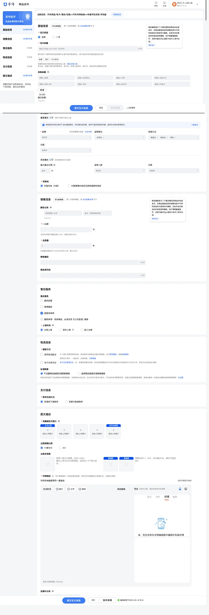
Task: Jump to 图文描述 section in sidebar
Action: [8, 76]
